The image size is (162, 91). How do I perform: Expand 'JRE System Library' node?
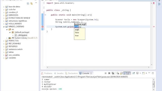[7, 38]
